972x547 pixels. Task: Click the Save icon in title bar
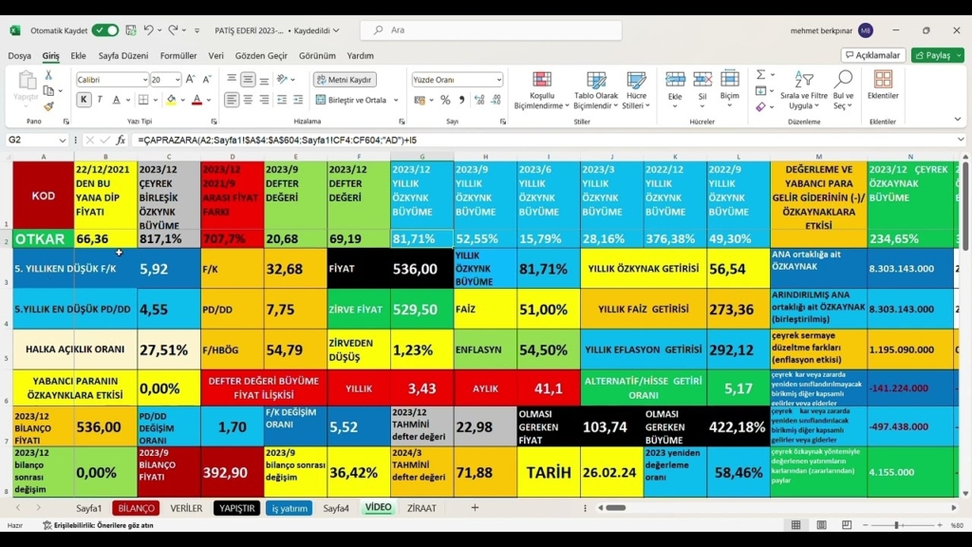tap(131, 29)
